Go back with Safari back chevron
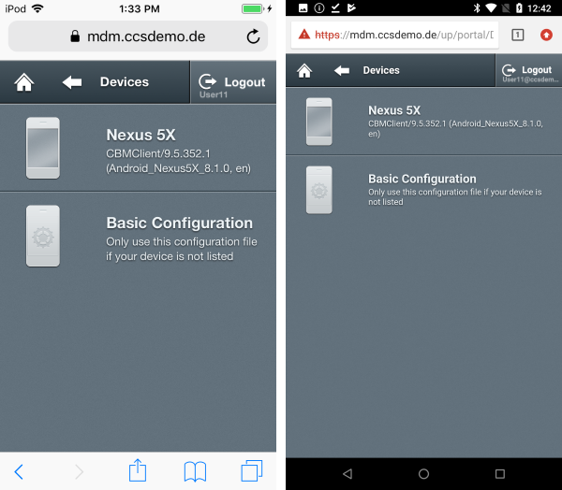The image size is (562, 490). 19,471
